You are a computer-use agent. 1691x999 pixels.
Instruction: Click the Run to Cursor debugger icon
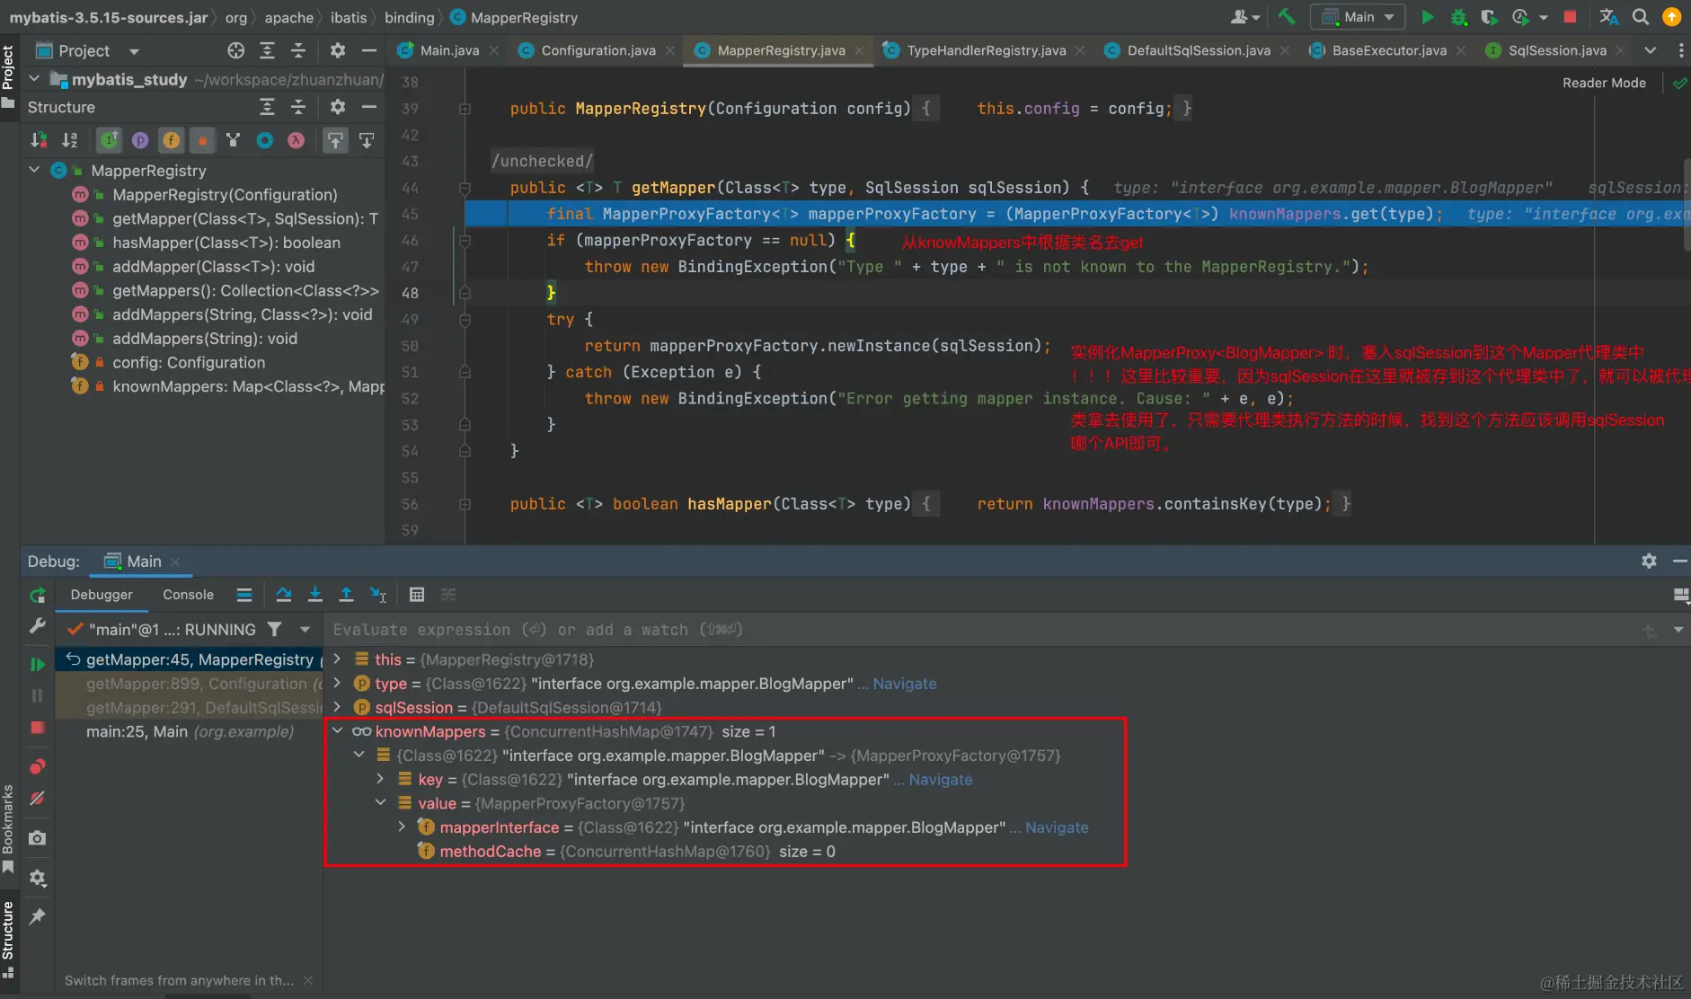tap(378, 595)
